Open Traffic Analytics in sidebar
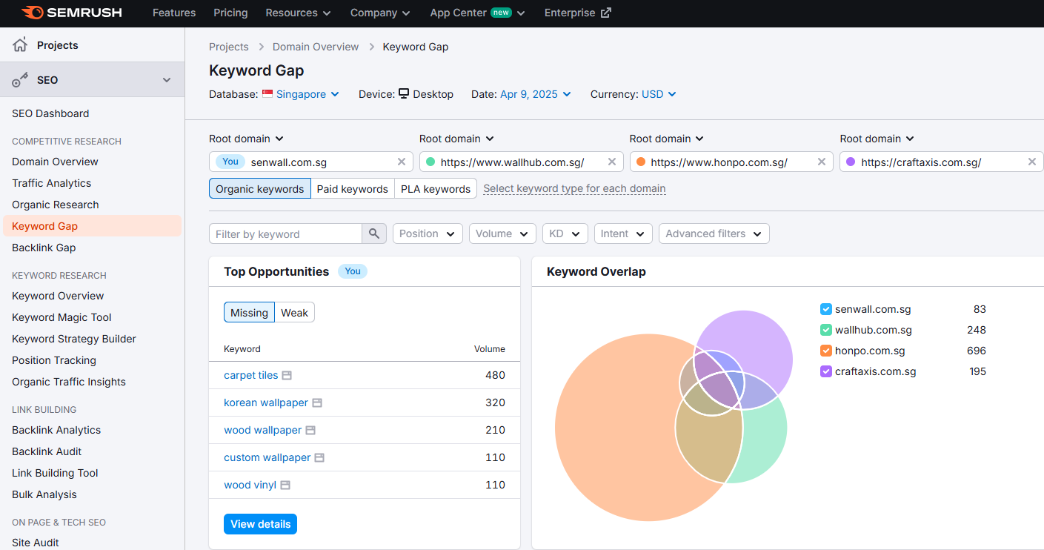The width and height of the screenshot is (1044, 550). [51, 183]
